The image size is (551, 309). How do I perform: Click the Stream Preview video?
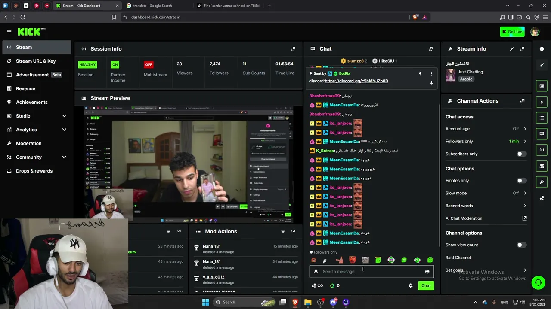click(x=189, y=164)
